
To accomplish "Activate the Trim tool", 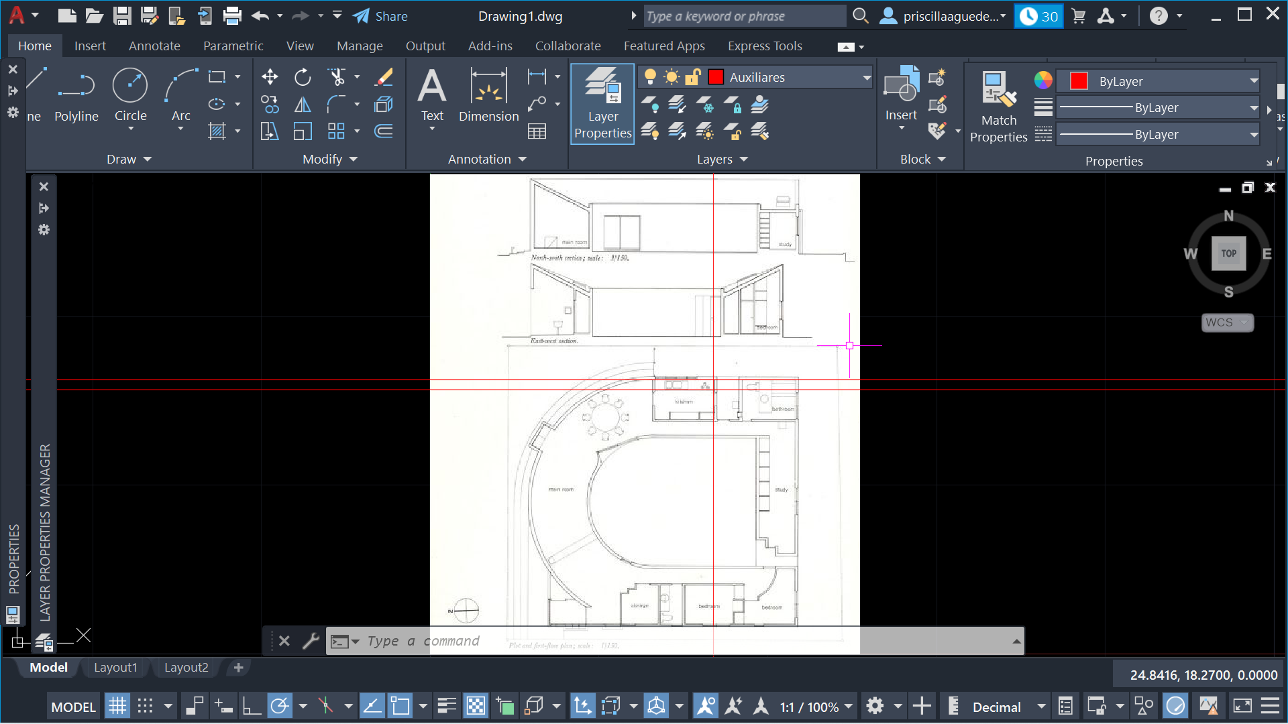I will click(337, 77).
